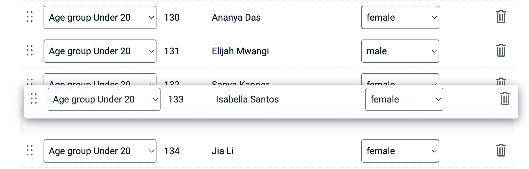Viewport: 529px width, 169px height.
Task: Click the name Elijah Mwangi
Action: point(240,51)
